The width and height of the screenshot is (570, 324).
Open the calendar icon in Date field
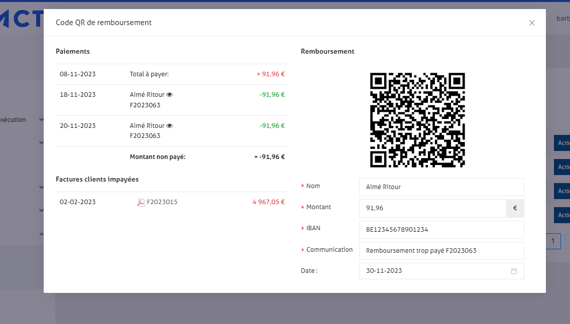(x=514, y=271)
